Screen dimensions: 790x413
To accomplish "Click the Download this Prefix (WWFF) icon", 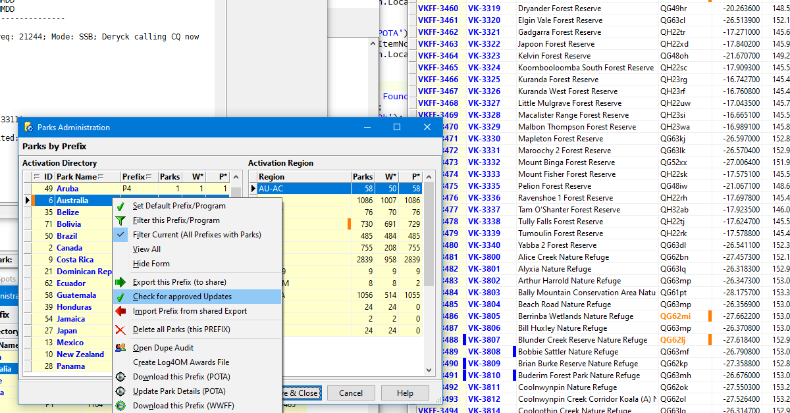I will (120, 406).
